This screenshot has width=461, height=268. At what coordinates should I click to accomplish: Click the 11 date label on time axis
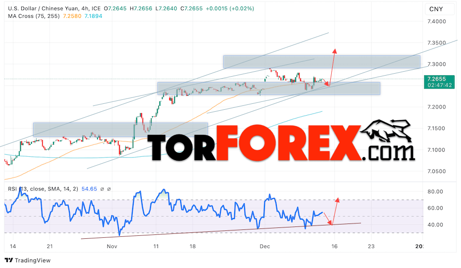156,246
